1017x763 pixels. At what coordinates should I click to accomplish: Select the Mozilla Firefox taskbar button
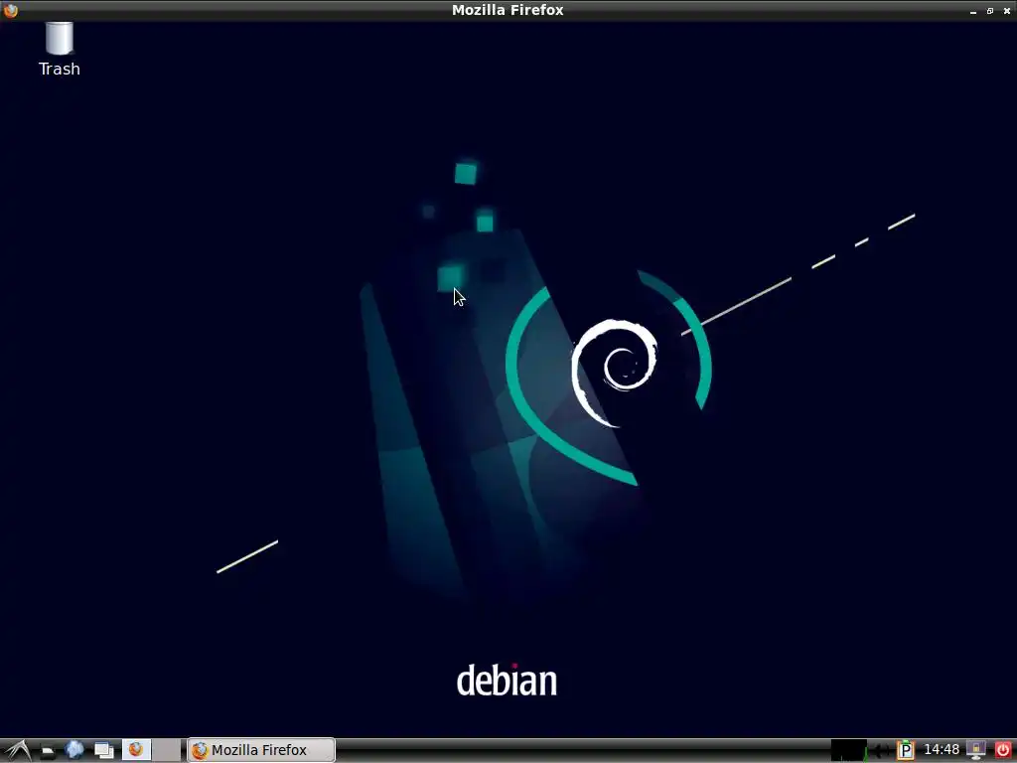tap(261, 750)
